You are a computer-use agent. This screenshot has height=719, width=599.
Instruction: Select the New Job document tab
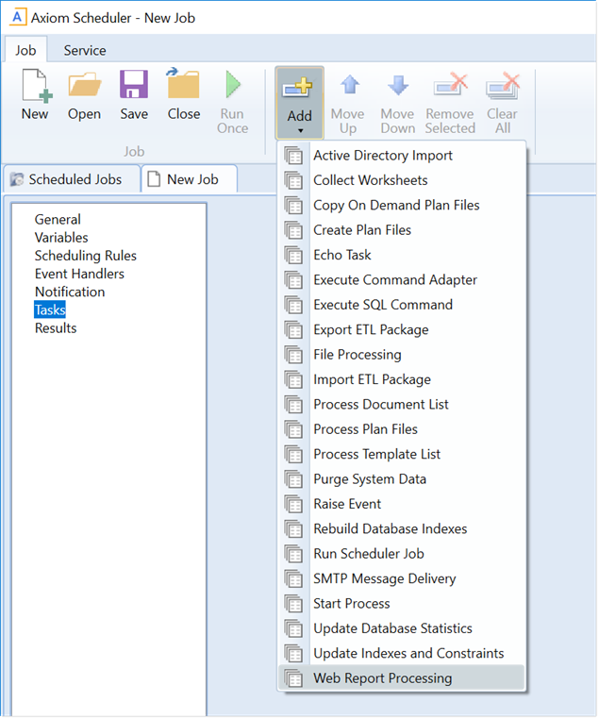tap(191, 179)
